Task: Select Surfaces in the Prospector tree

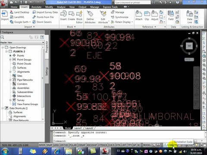Action: (x=22, y=68)
